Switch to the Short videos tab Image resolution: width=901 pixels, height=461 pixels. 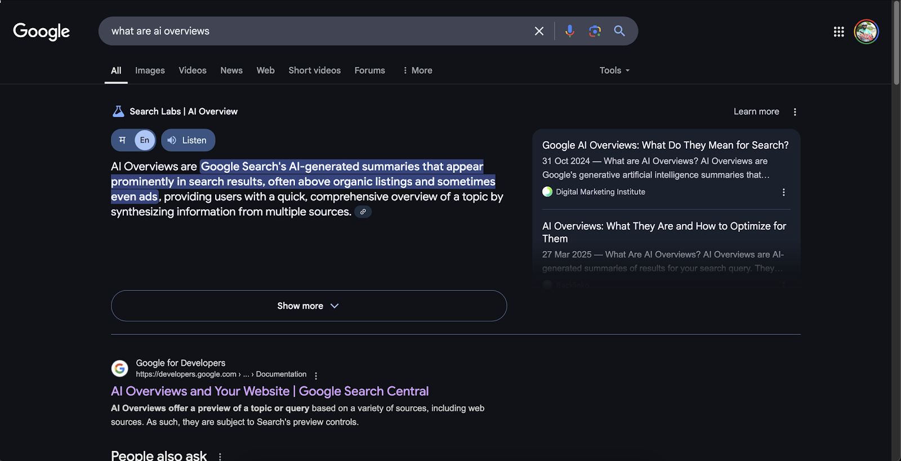[x=315, y=70]
